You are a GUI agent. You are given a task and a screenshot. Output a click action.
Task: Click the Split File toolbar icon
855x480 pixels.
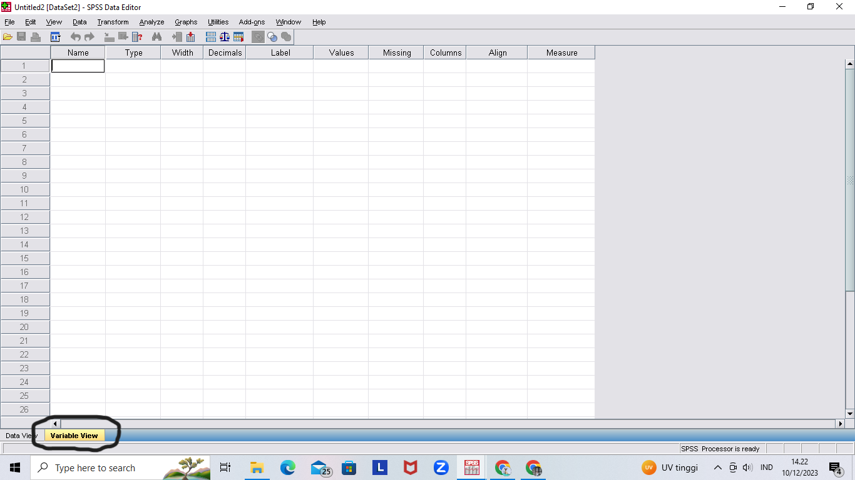pyautogui.click(x=211, y=37)
